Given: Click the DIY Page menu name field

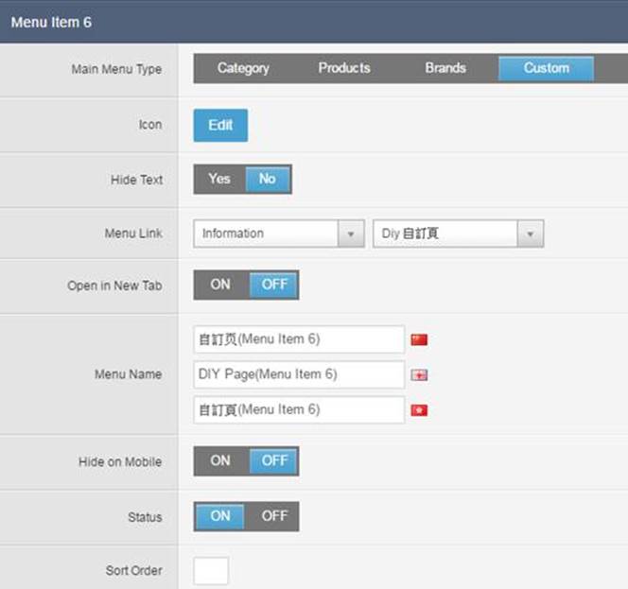Looking at the screenshot, I should pyautogui.click(x=299, y=374).
